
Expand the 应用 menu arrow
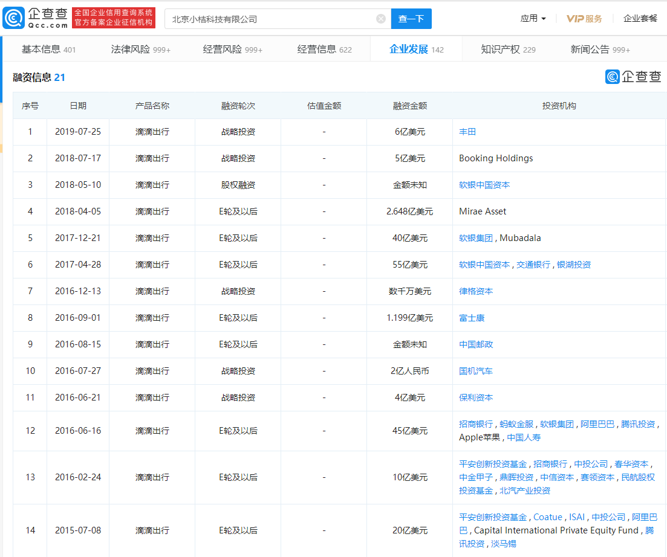[x=543, y=19]
